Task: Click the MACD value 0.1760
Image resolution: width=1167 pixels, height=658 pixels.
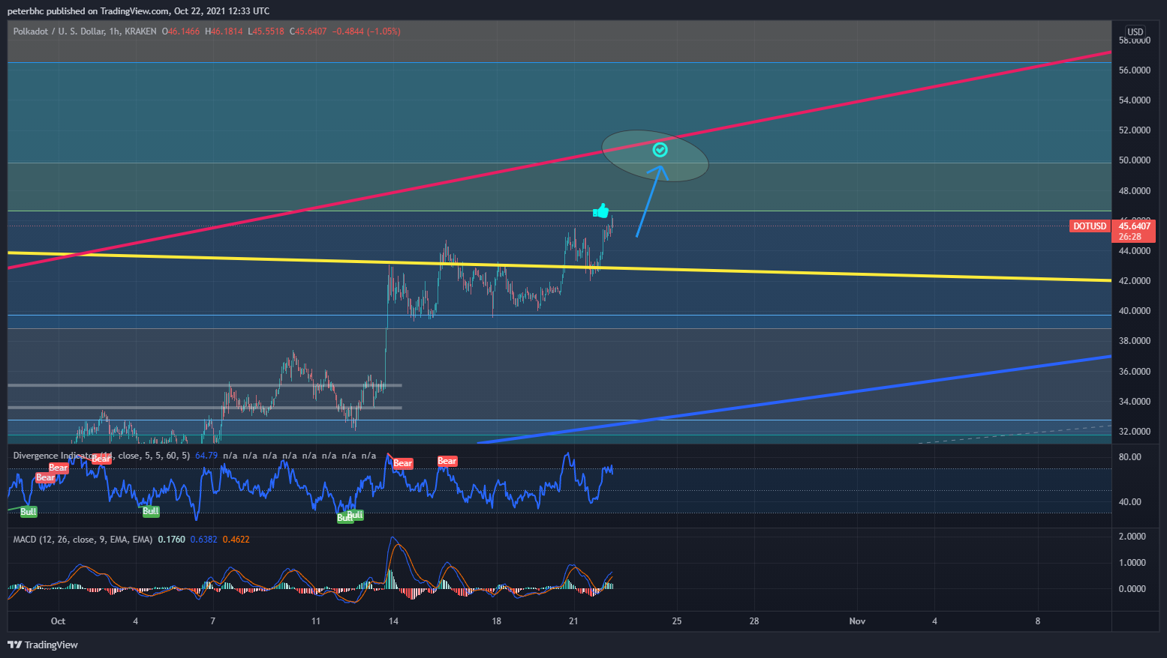Action: tap(171, 540)
